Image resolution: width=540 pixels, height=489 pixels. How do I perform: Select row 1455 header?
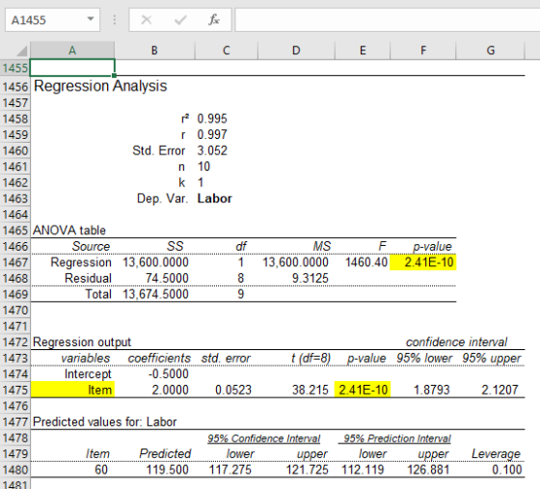pyautogui.click(x=14, y=68)
